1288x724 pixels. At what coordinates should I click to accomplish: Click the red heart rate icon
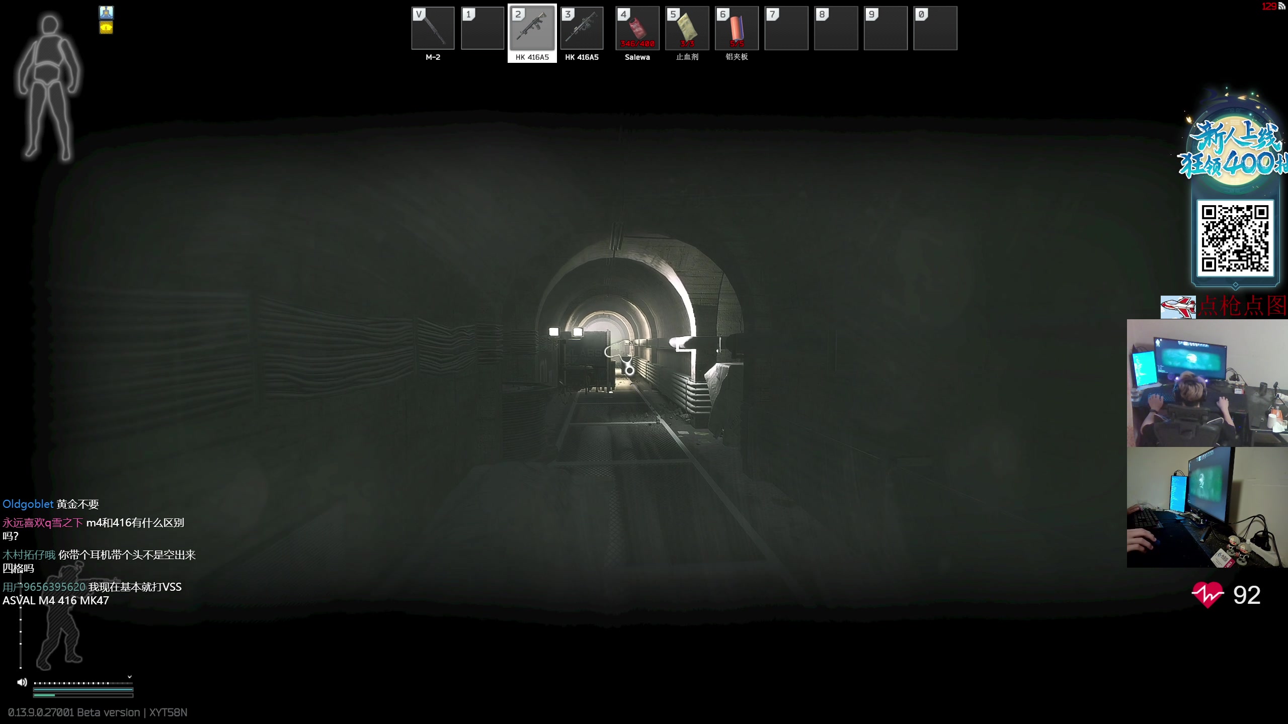tap(1207, 595)
